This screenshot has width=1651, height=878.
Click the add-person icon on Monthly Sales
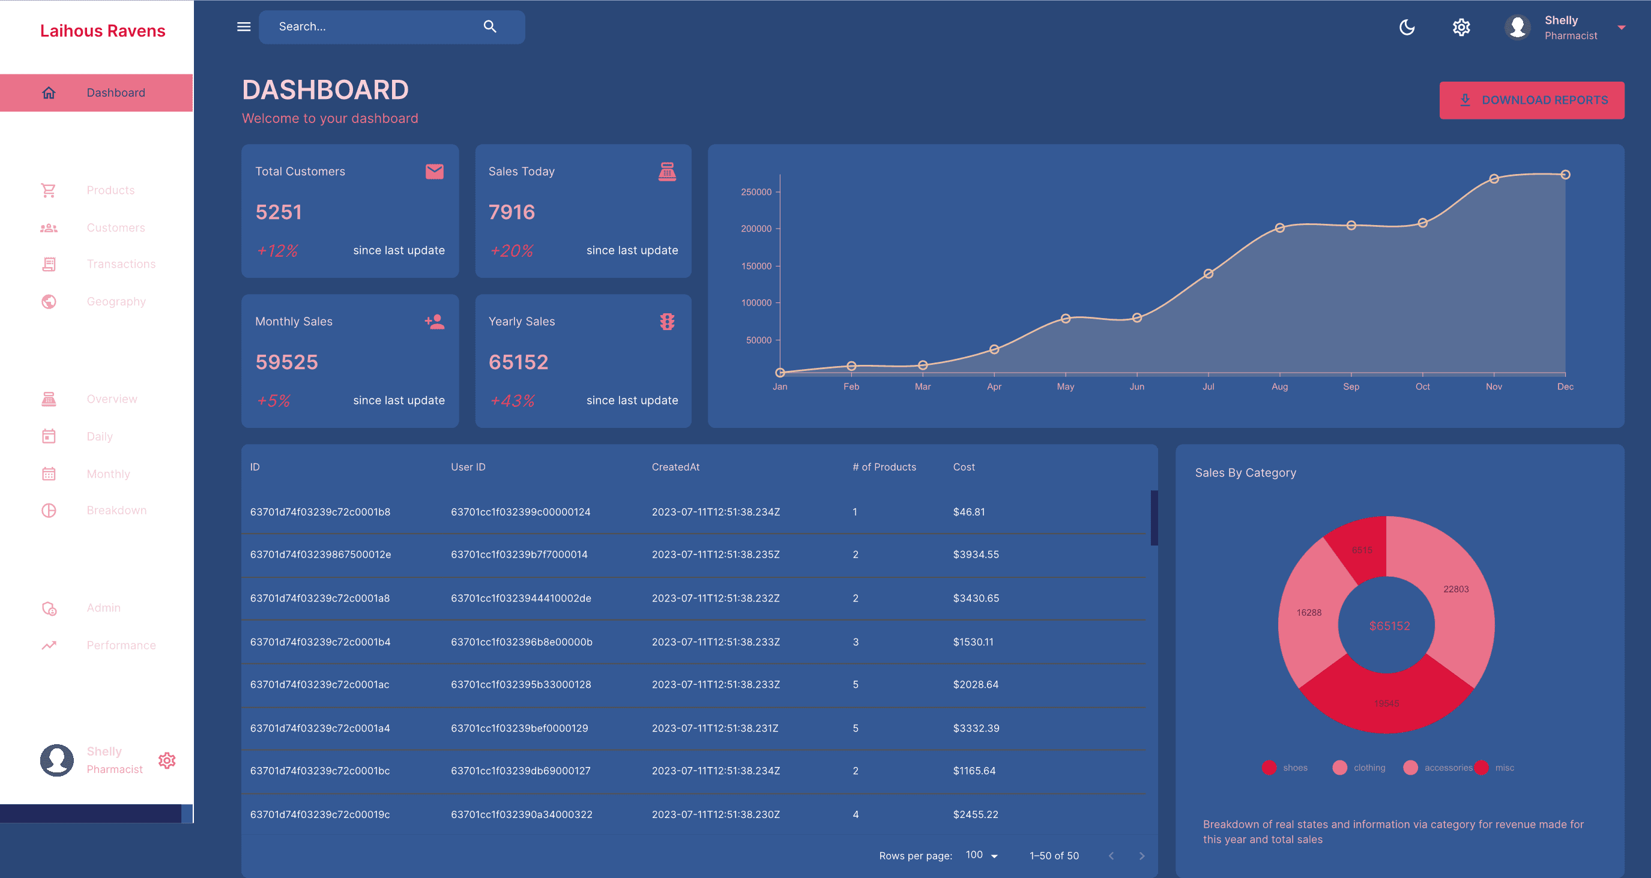(x=435, y=322)
